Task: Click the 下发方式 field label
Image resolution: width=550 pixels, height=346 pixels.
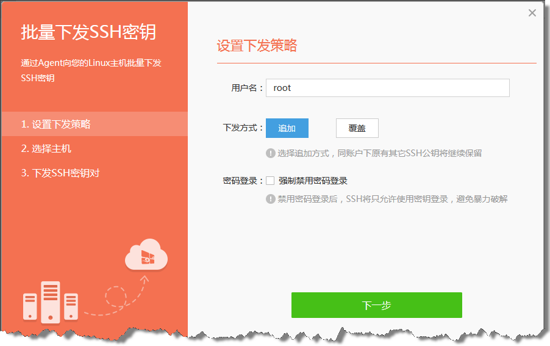Action: point(243,128)
